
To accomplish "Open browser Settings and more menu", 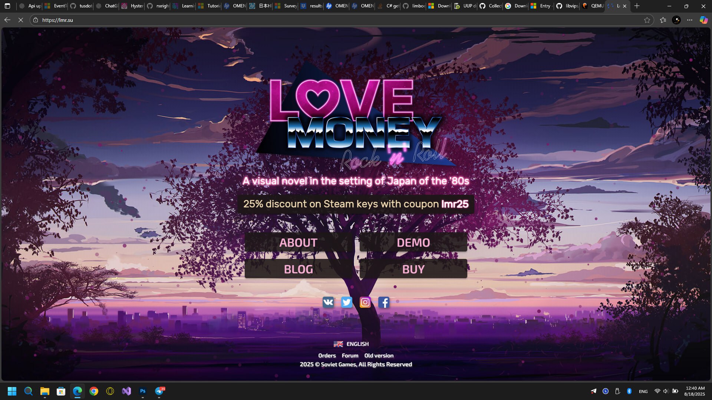I will 690,20.
